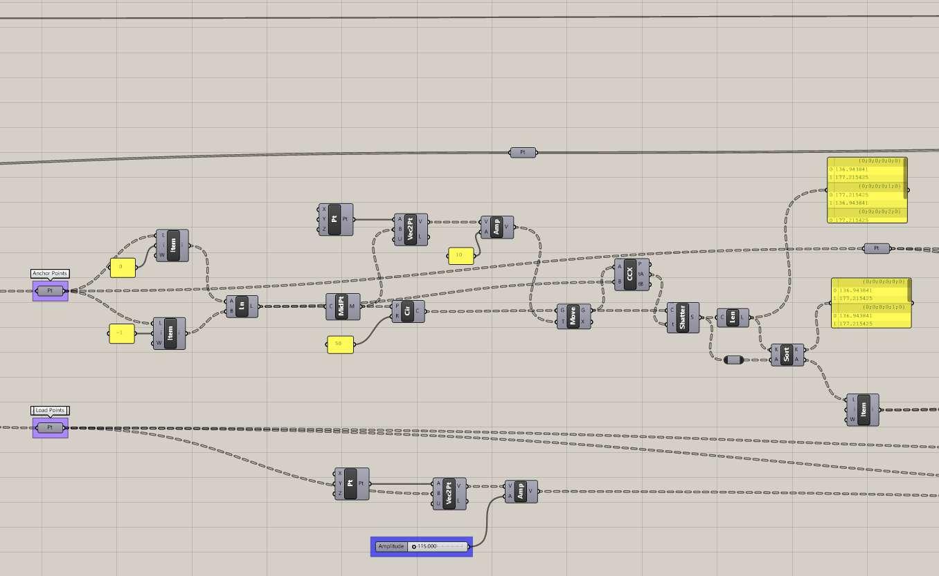The image size is (939, 576).
Task: Pick the CCX curve intersection component
Action: tap(632, 275)
